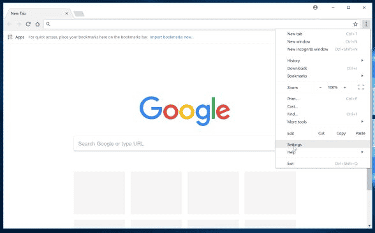Open the Apps grid icon

click(10, 37)
